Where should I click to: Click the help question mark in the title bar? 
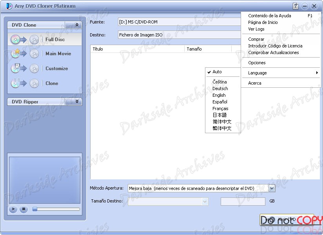click(x=296, y=6)
